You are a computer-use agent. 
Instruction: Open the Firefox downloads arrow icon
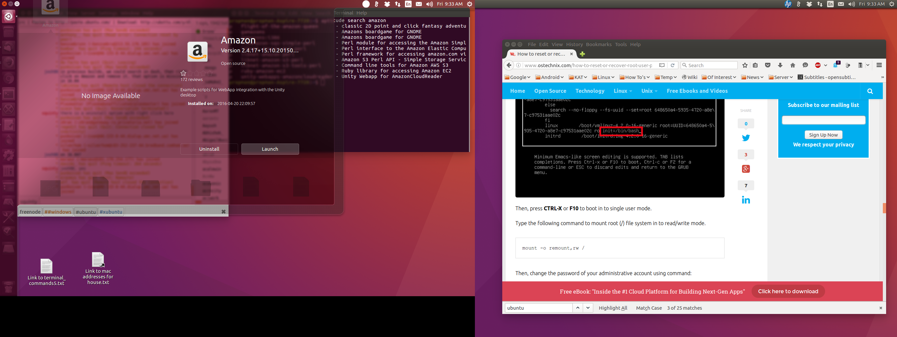(x=780, y=65)
